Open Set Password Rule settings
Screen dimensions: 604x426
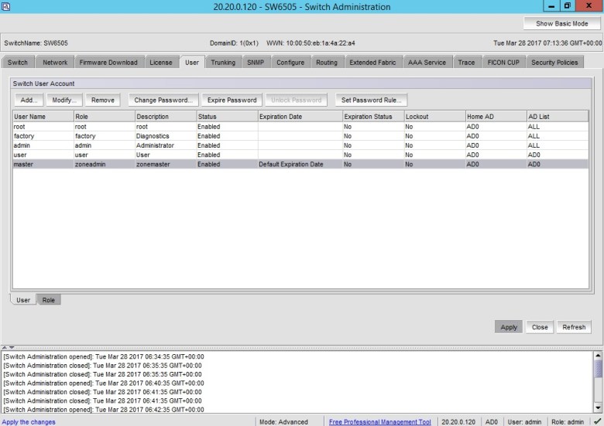tap(371, 100)
